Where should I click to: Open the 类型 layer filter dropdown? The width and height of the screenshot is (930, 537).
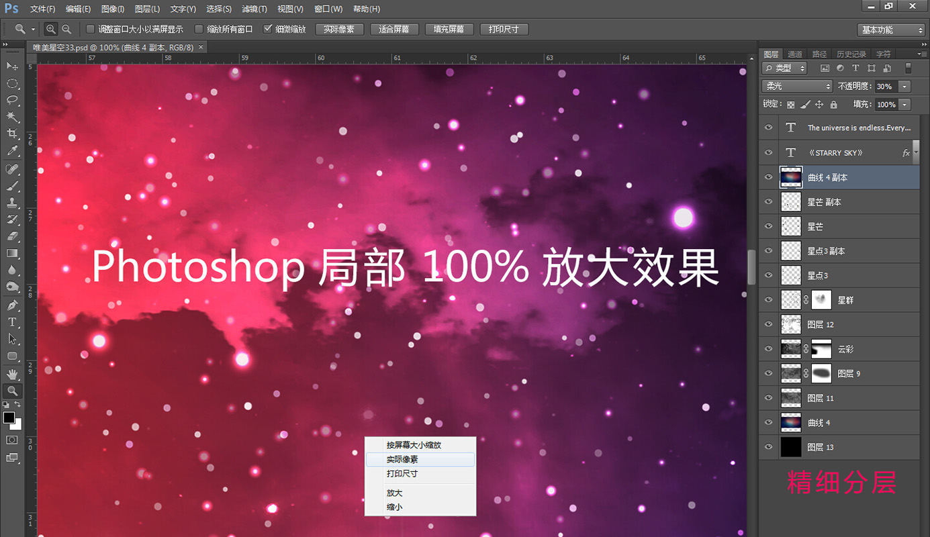786,68
